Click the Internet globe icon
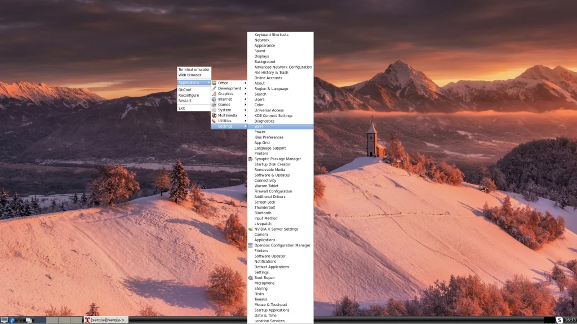Screen dimensions: 577x324 pyautogui.click(x=215, y=99)
